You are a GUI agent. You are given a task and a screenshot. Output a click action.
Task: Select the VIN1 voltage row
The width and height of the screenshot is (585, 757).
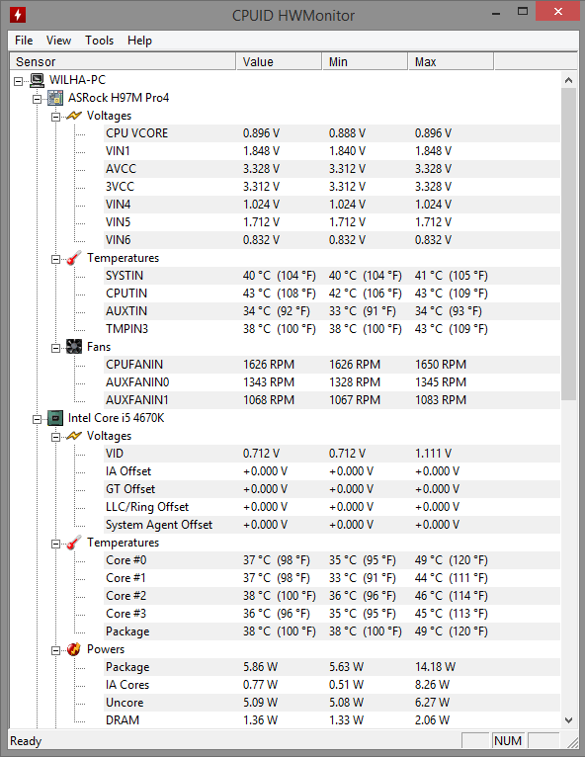click(x=332, y=151)
